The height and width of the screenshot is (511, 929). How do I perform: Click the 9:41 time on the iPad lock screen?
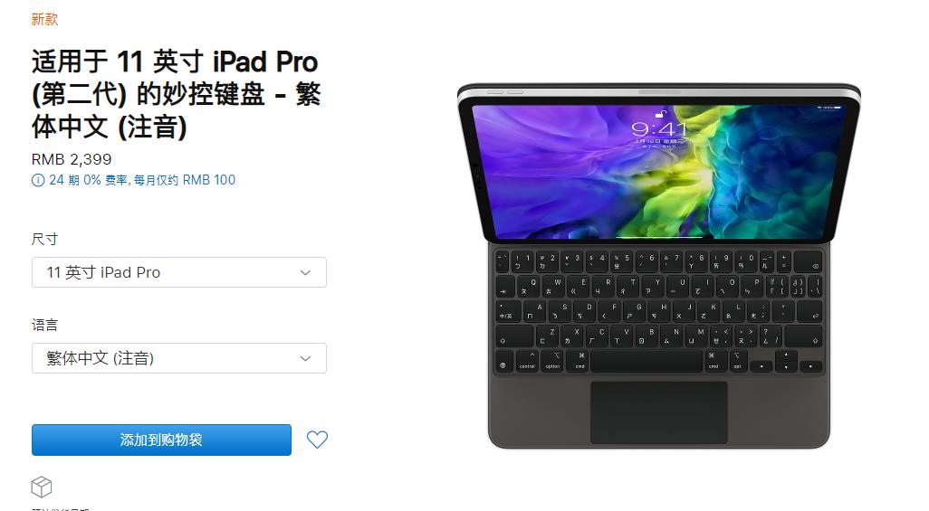(x=658, y=128)
